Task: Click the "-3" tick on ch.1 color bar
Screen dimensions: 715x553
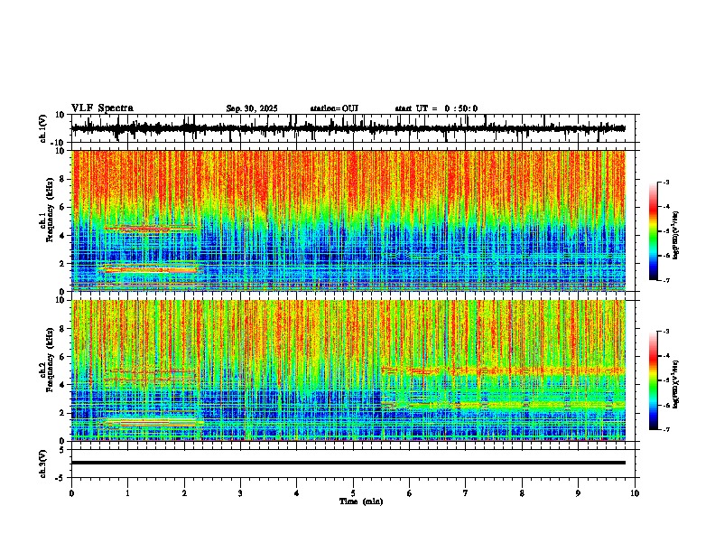Action: pyautogui.click(x=665, y=183)
